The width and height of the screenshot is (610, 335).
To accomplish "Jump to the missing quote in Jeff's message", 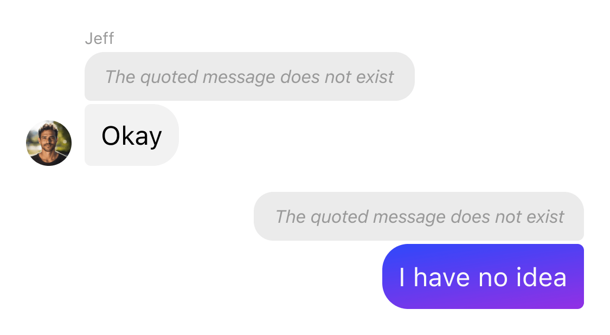I will [x=249, y=76].
